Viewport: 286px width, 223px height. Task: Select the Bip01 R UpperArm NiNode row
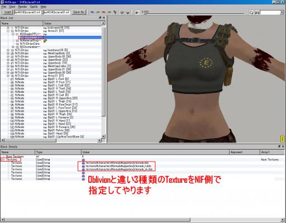(51, 98)
